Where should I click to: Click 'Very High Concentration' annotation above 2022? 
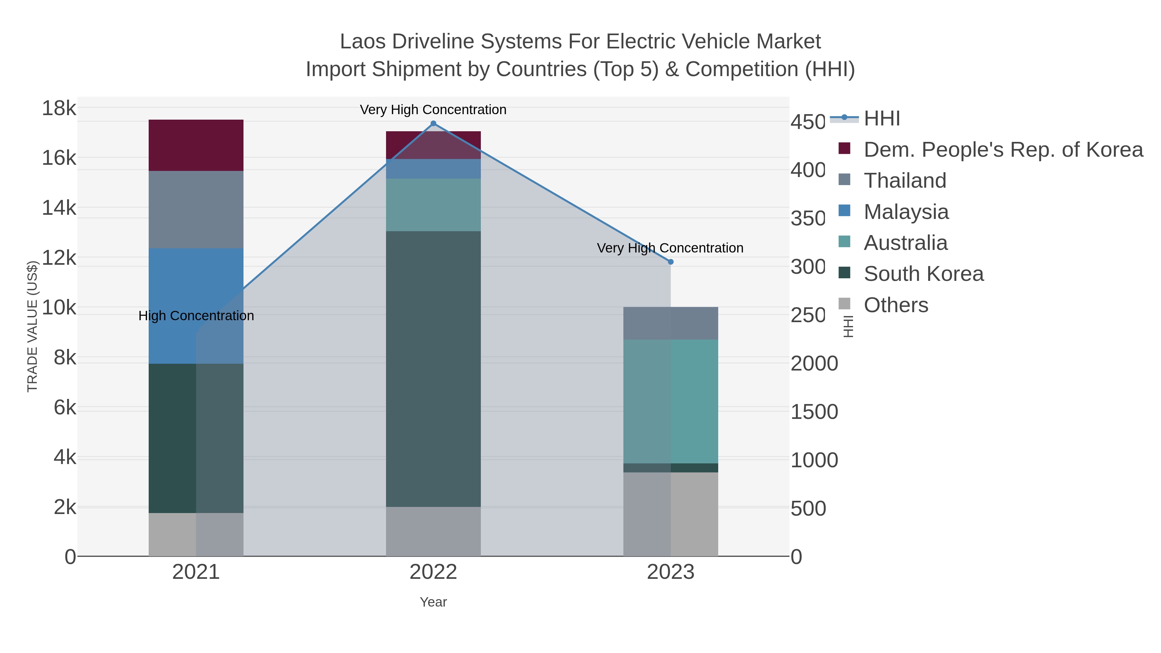[x=433, y=110]
